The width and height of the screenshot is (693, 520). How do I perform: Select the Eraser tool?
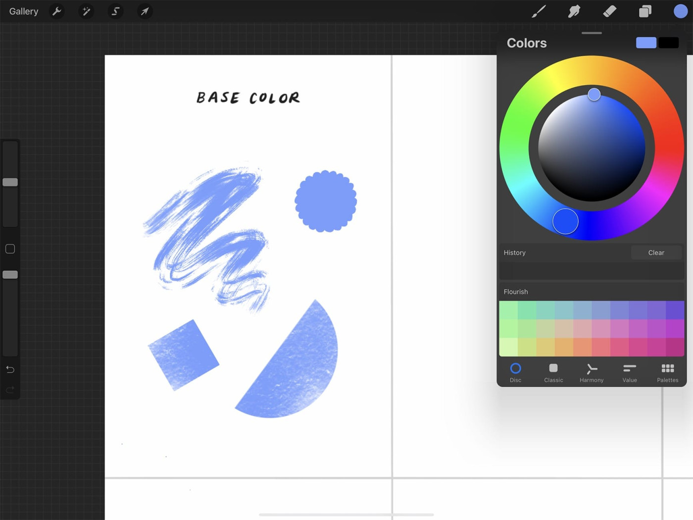tap(609, 11)
